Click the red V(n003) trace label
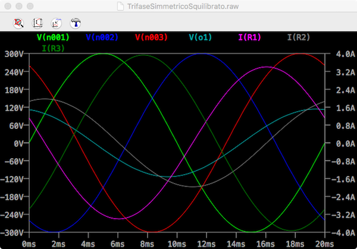Screen dimensions: 357x249 click(152, 37)
